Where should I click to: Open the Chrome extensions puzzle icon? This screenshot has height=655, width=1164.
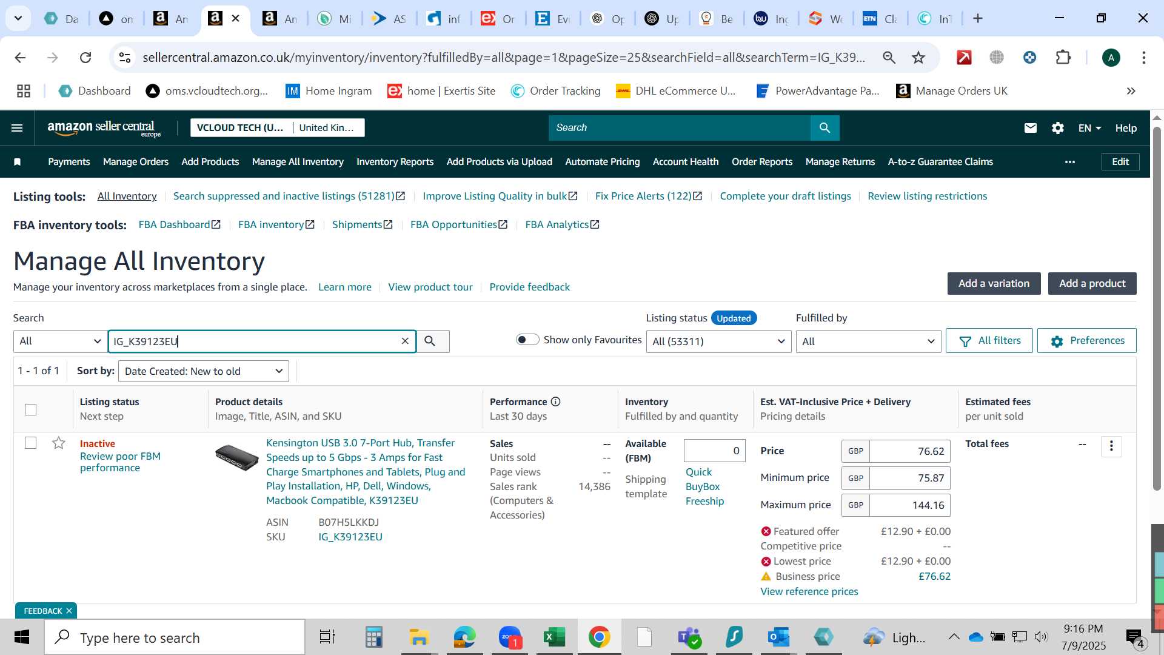[x=1063, y=58]
